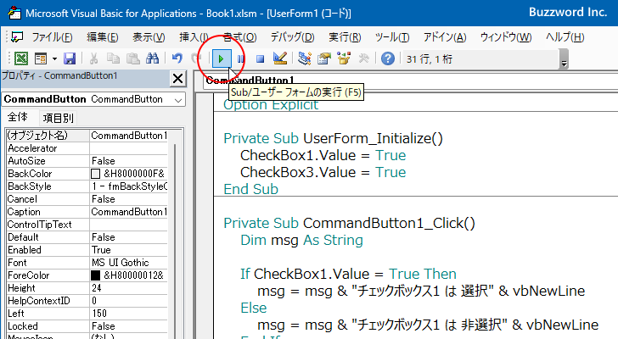Select the BackStyle property value
Viewport: 618px width, 339px height.
click(128, 186)
